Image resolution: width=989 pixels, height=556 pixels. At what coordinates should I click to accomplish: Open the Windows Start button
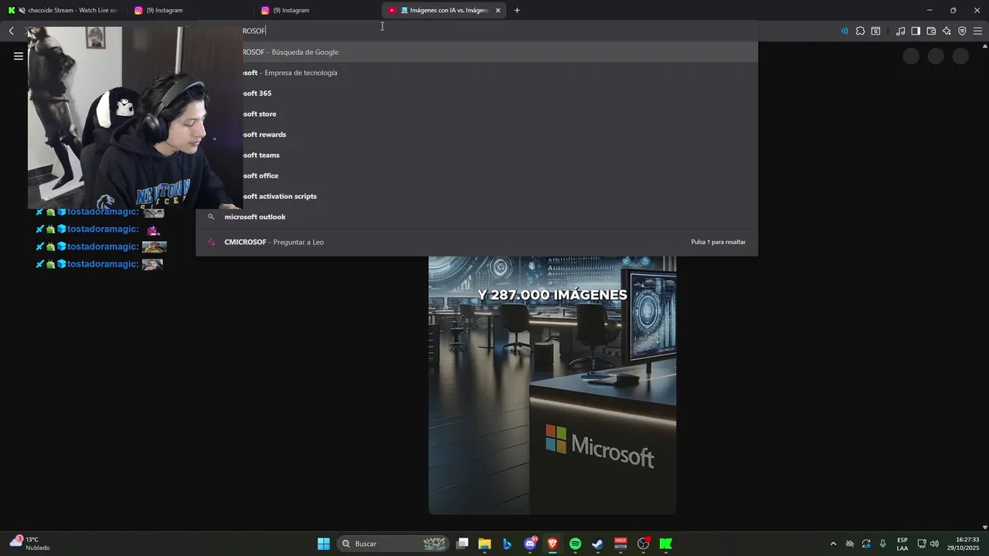(324, 544)
